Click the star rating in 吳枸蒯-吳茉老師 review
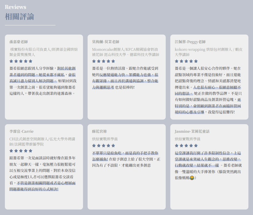This screenshot has width=253, height=215. pyautogui.click(x=104, y=61)
